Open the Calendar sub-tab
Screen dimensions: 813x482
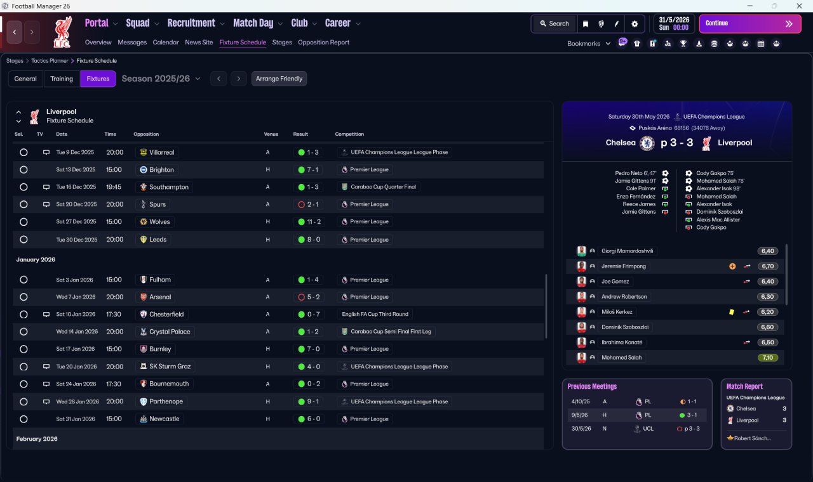tap(166, 42)
